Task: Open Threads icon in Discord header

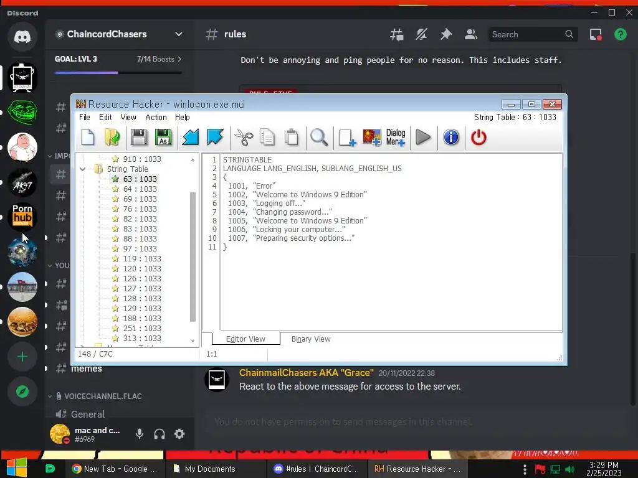Action: tap(397, 35)
